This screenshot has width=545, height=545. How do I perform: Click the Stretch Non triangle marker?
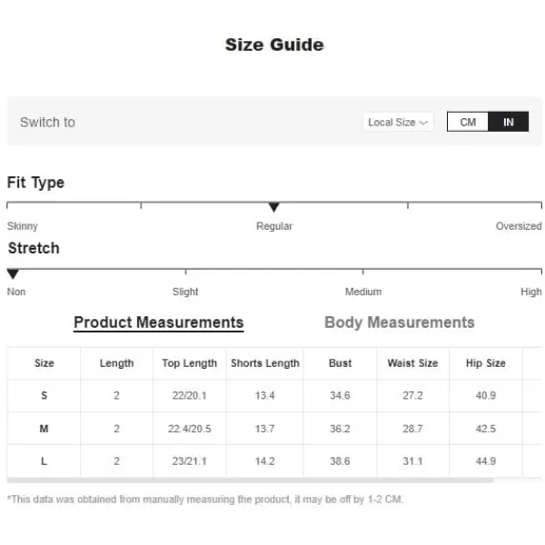click(13, 274)
